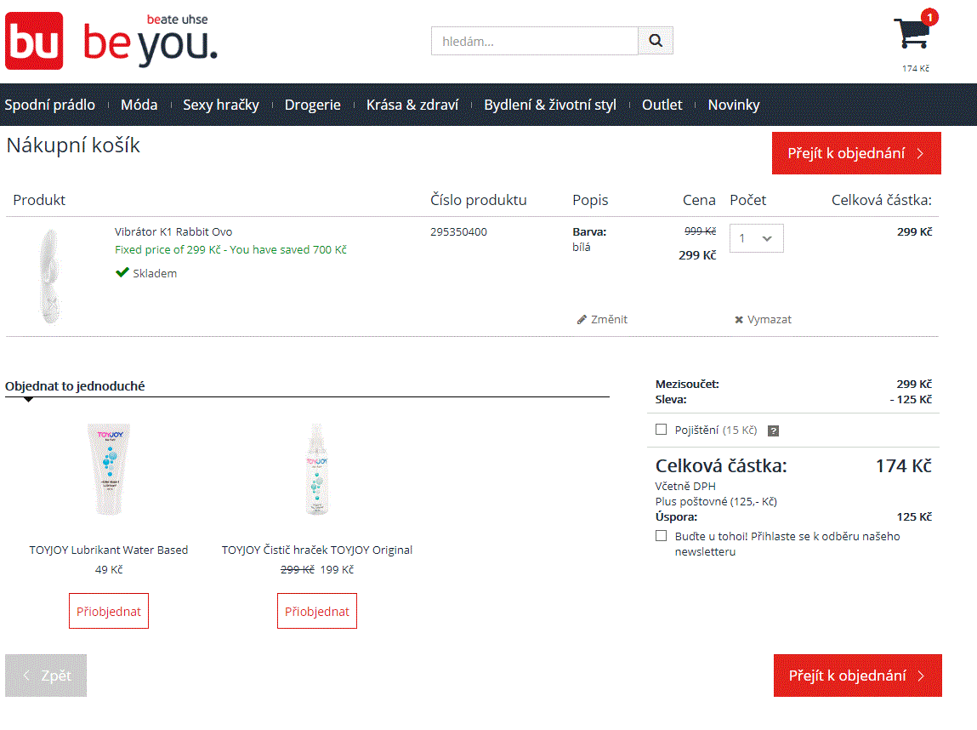The image size is (977, 730).
Task: Click the '199 Kč' cleaner sale price
Action: click(337, 570)
